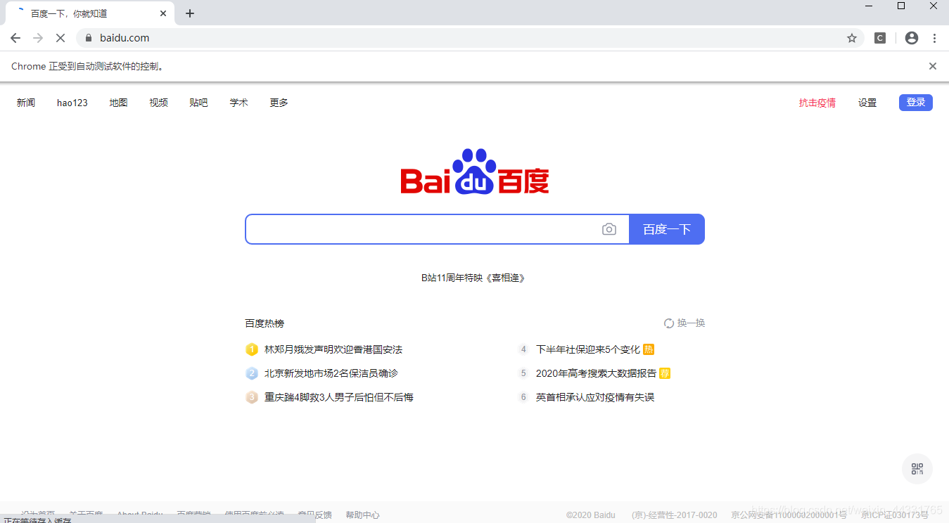Click the site lock padlock icon
This screenshot has width=949, height=523.
coord(89,38)
